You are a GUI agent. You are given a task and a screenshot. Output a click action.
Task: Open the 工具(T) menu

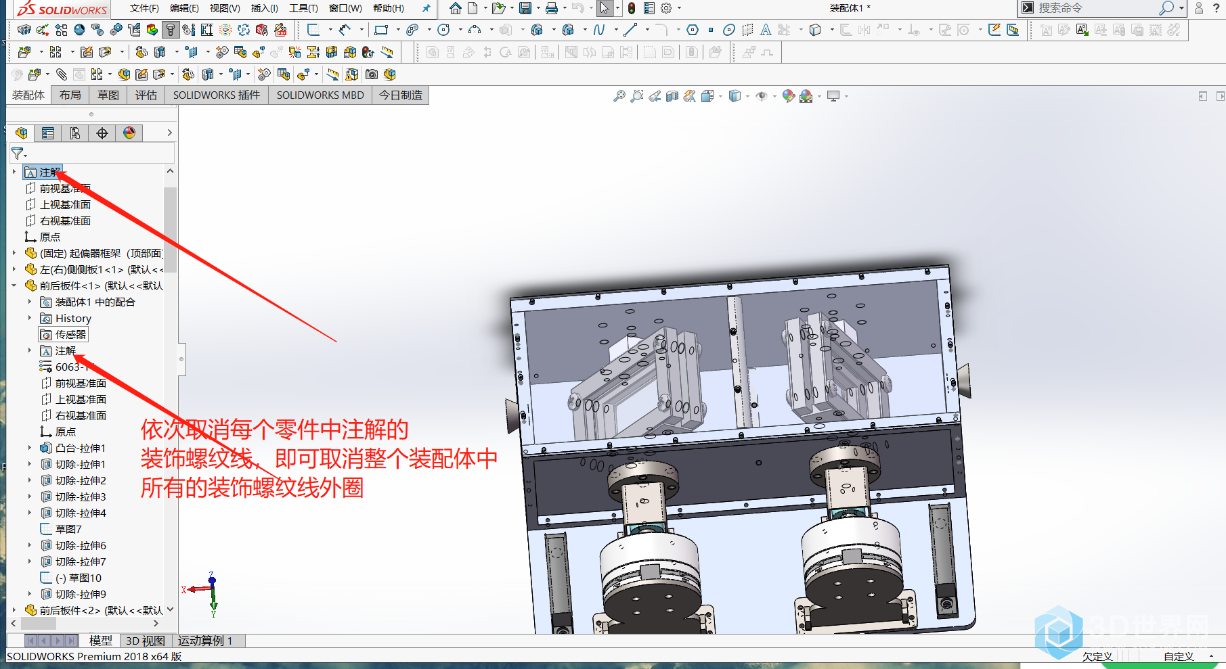click(303, 8)
